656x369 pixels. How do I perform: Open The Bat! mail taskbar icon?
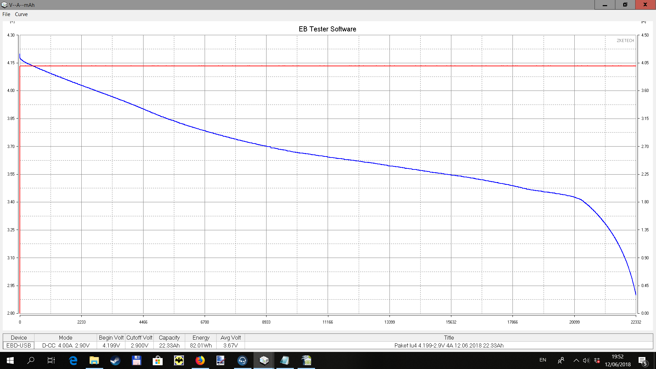(179, 360)
